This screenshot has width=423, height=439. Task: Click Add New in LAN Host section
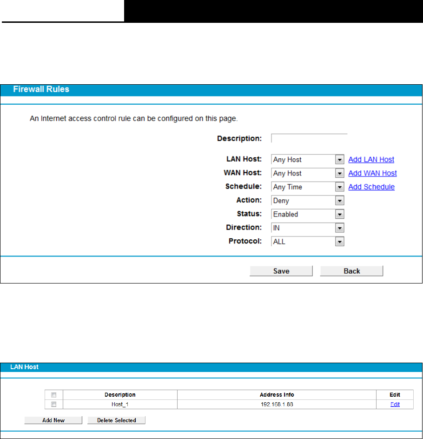[x=53, y=420]
